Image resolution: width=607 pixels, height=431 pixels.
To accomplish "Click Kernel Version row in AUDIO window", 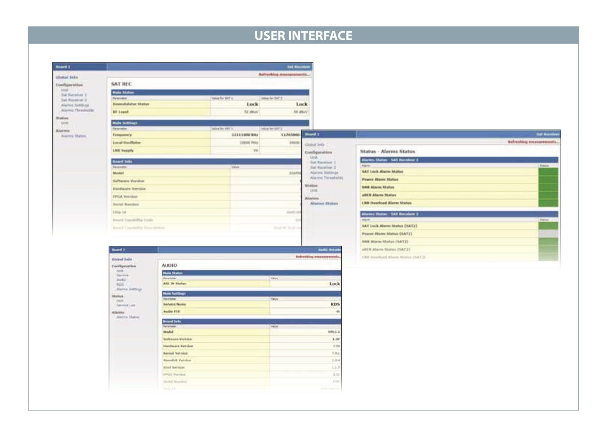I will tap(251, 353).
